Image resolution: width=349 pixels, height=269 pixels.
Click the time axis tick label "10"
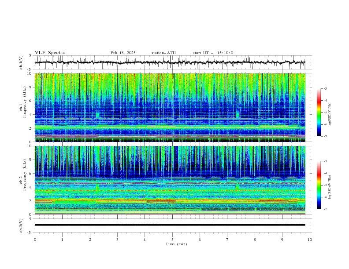tap(310, 240)
